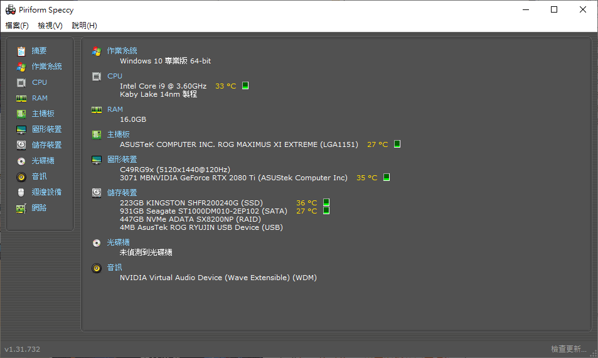Click the ROG RYUJIN USB Device entry
The width and height of the screenshot is (598, 358).
point(201,227)
